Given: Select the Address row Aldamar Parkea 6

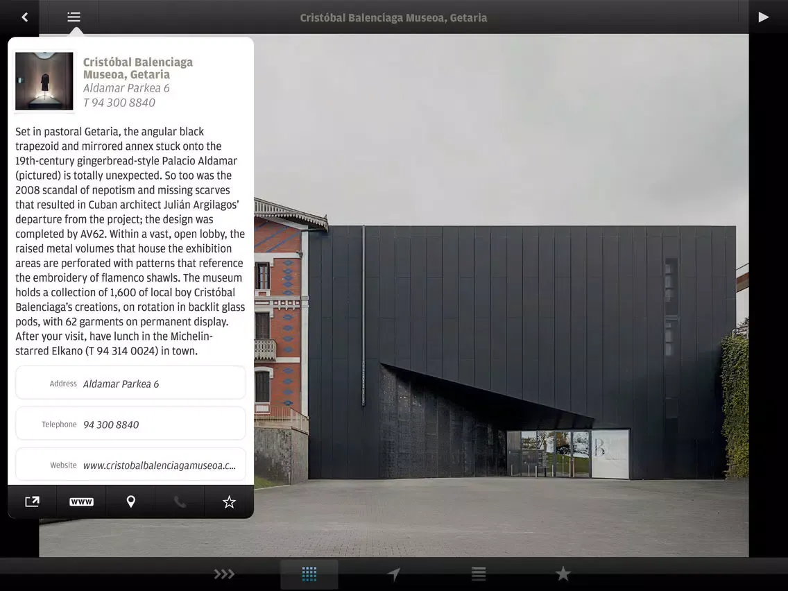Looking at the screenshot, I should (x=130, y=384).
